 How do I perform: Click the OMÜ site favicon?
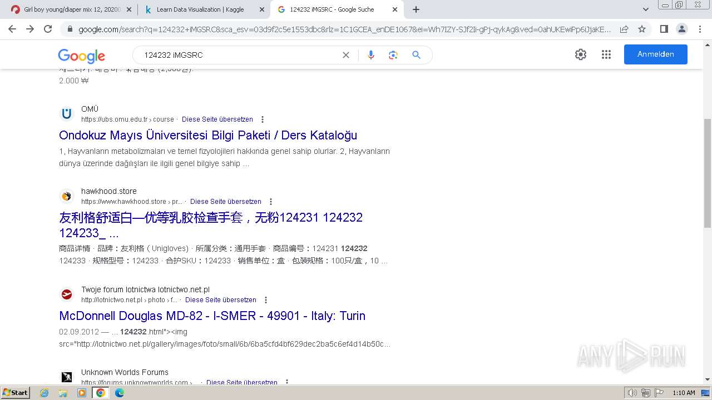pos(67,114)
